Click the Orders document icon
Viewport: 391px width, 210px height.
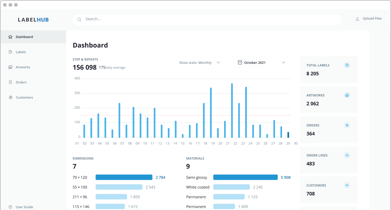(x=10, y=82)
